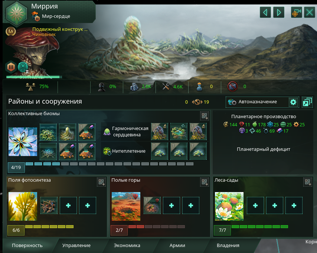
Task: Open the Армии tab
Action: (x=177, y=246)
